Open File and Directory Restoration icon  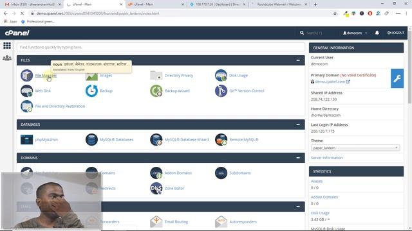click(x=26, y=107)
